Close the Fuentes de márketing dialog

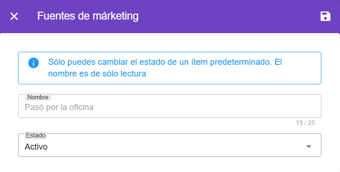14,16
